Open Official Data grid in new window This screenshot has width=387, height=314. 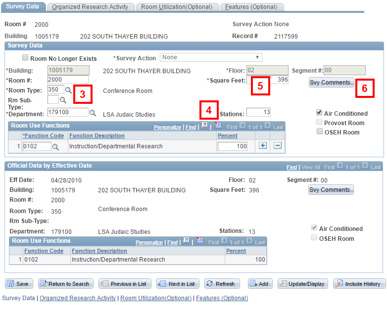pos(186,241)
